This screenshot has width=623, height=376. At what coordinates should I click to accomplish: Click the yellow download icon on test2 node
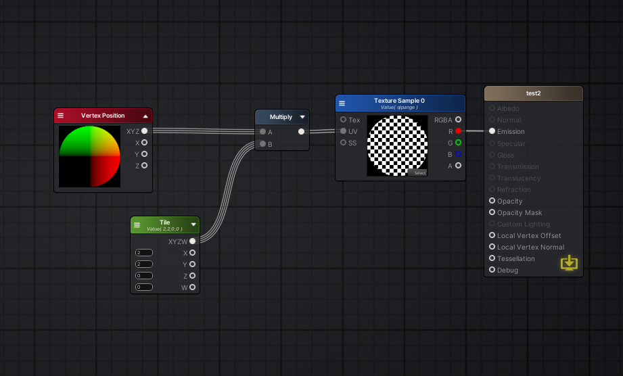tap(569, 262)
